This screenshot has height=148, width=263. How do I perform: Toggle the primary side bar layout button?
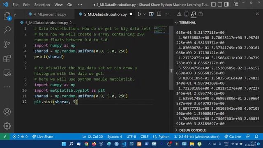tap(213, 5)
